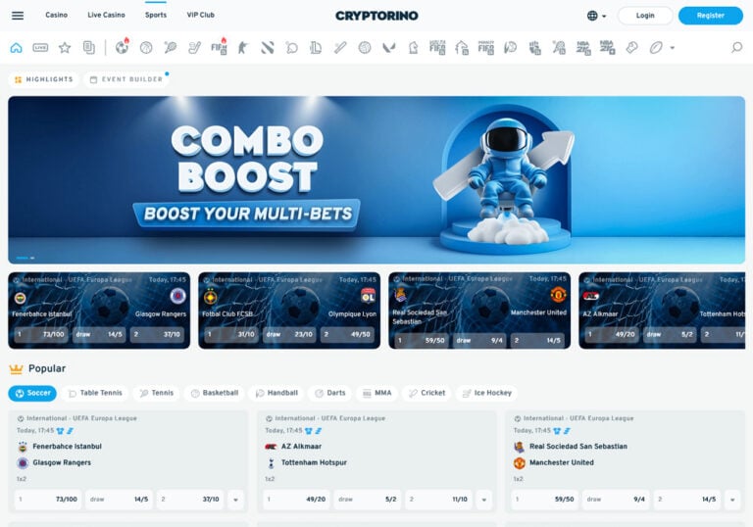Open the Live events icon
Image resolution: width=753 pixels, height=527 pixels.
tap(40, 47)
